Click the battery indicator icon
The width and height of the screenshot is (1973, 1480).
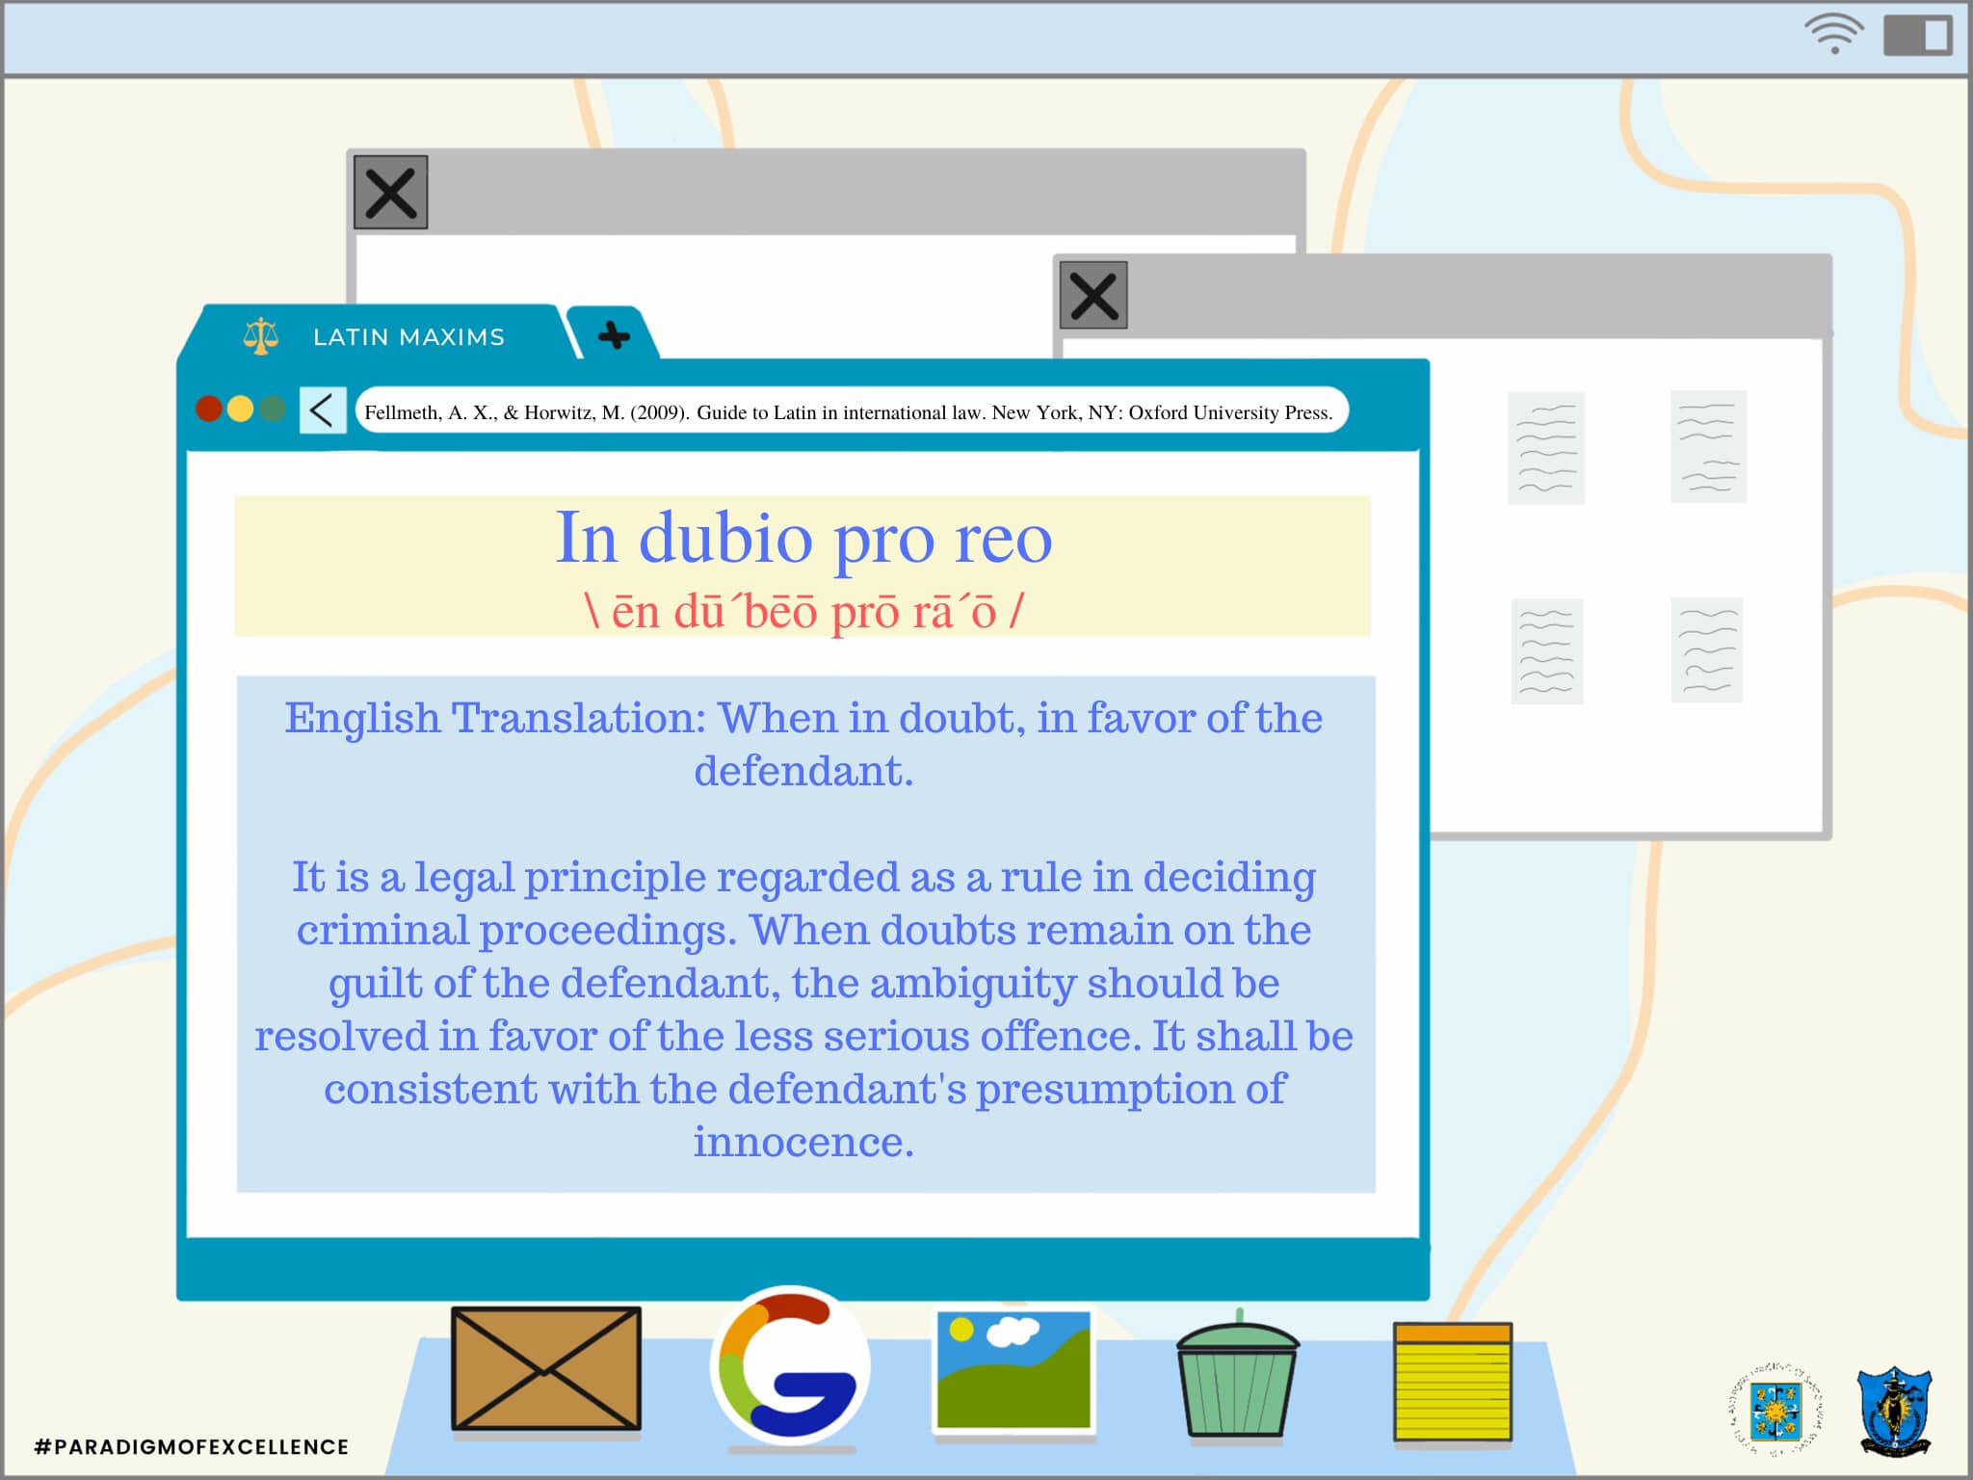[1918, 36]
